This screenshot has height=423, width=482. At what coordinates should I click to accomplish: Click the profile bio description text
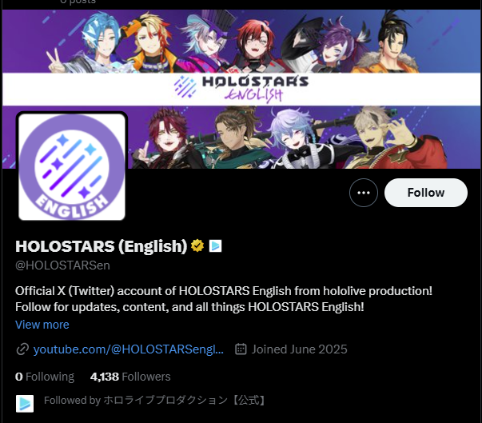click(224, 299)
